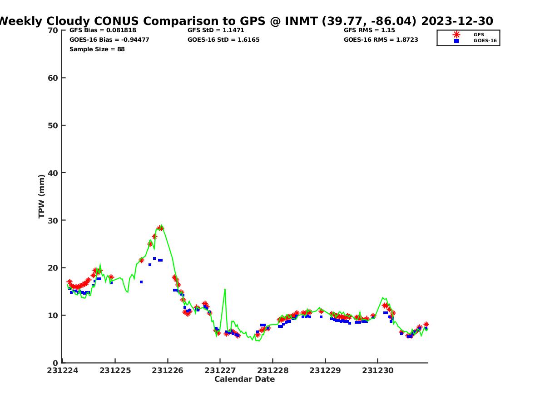Image resolution: width=545 pixels, height=408 pixels.
Task: Click the GOES-16 StD value text
Action: coord(223,40)
